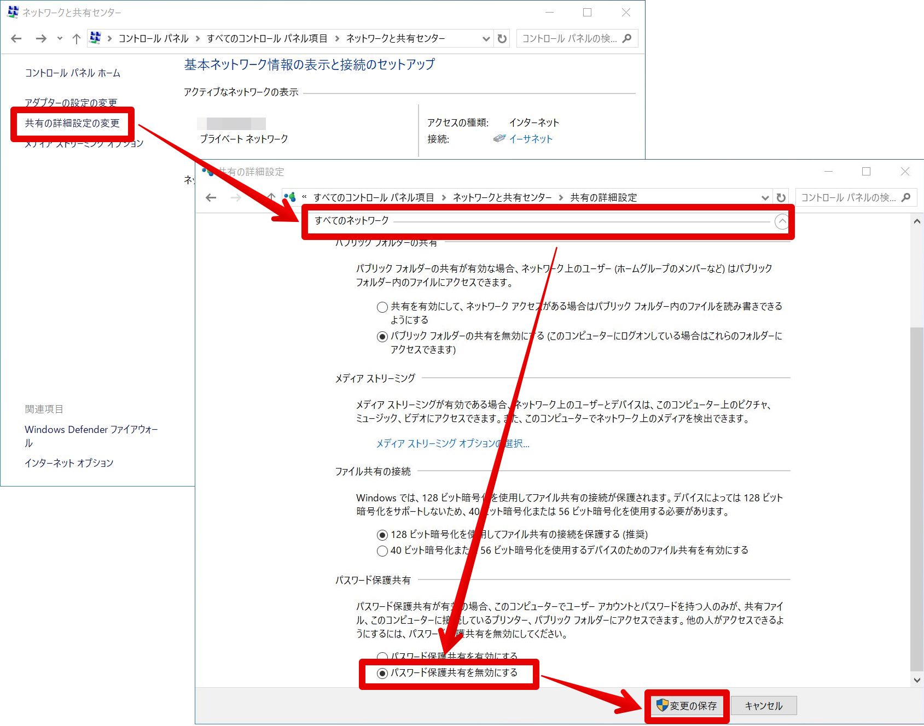Screen dimensions: 924x726
Task: Click ネットワークと共有センター breadcrumb in front window
Action: tap(502, 197)
